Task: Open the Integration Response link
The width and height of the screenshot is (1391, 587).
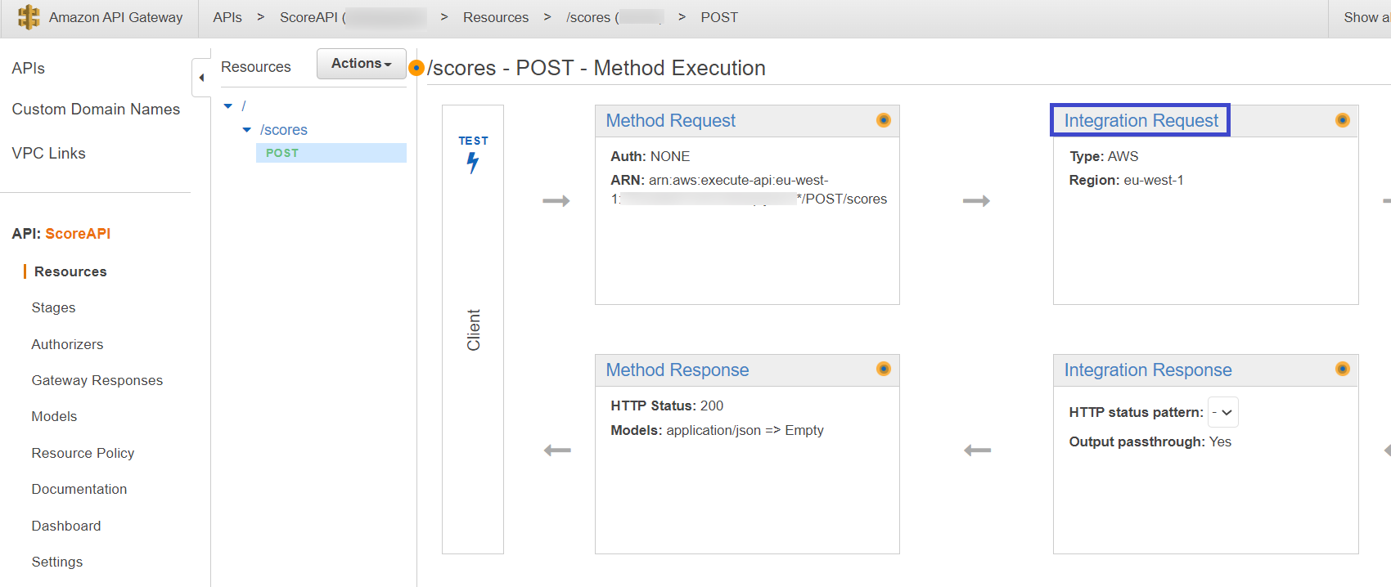Action: (1148, 370)
